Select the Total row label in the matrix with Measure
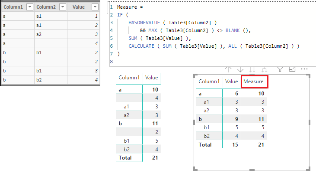Viewport: 316px width, 173px height. click(205, 145)
